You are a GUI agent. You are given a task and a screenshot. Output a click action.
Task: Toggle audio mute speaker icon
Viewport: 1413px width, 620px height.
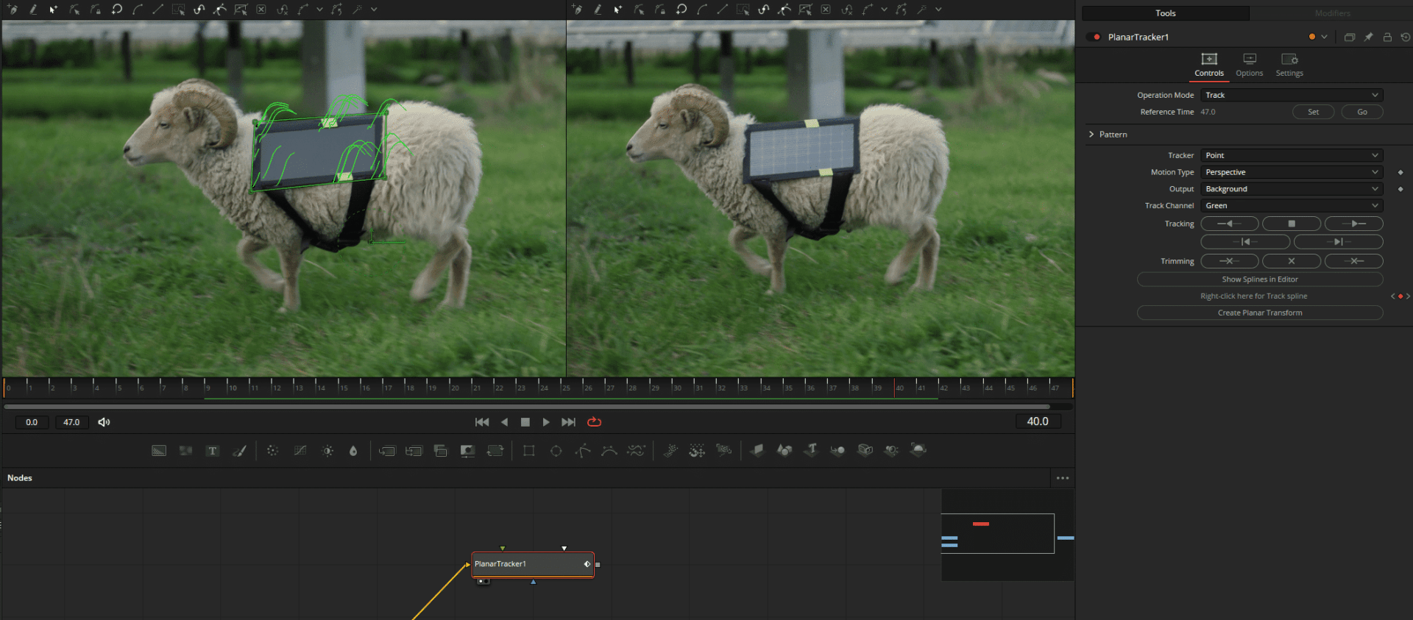click(x=104, y=422)
